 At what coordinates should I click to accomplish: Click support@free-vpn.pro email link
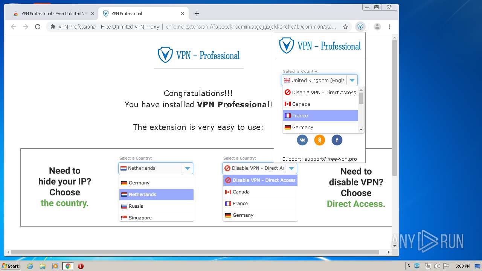[331, 159]
